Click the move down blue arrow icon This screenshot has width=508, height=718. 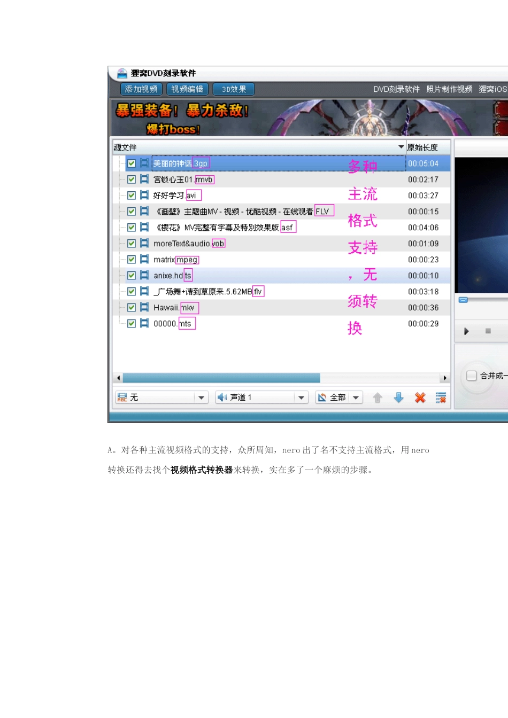(x=399, y=397)
